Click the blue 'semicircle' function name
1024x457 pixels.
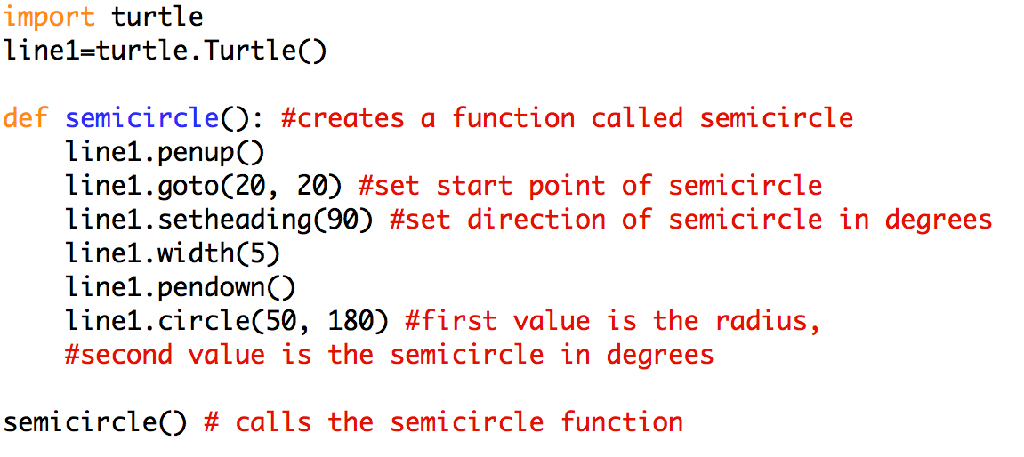(141, 118)
